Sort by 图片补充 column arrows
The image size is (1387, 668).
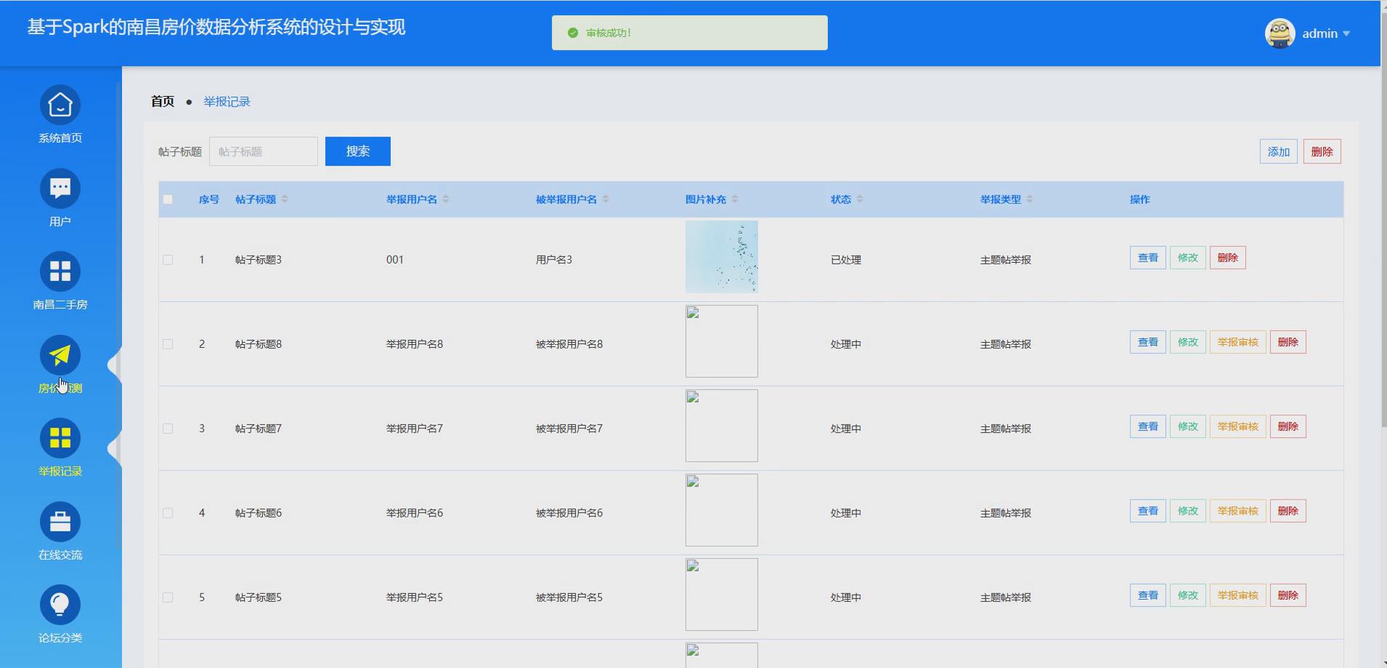click(x=735, y=199)
